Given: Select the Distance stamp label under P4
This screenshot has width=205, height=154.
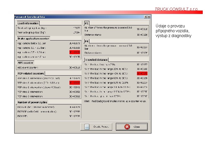Looking at the screenshot, I should (x=93, y=53).
